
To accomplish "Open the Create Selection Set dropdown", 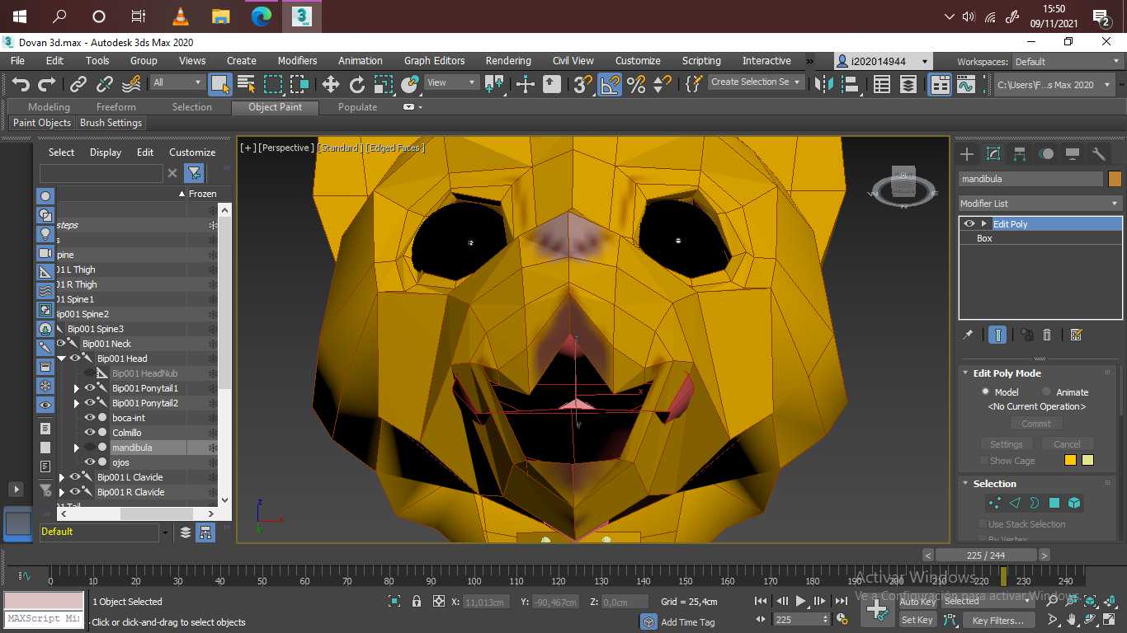I will point(756,82).
